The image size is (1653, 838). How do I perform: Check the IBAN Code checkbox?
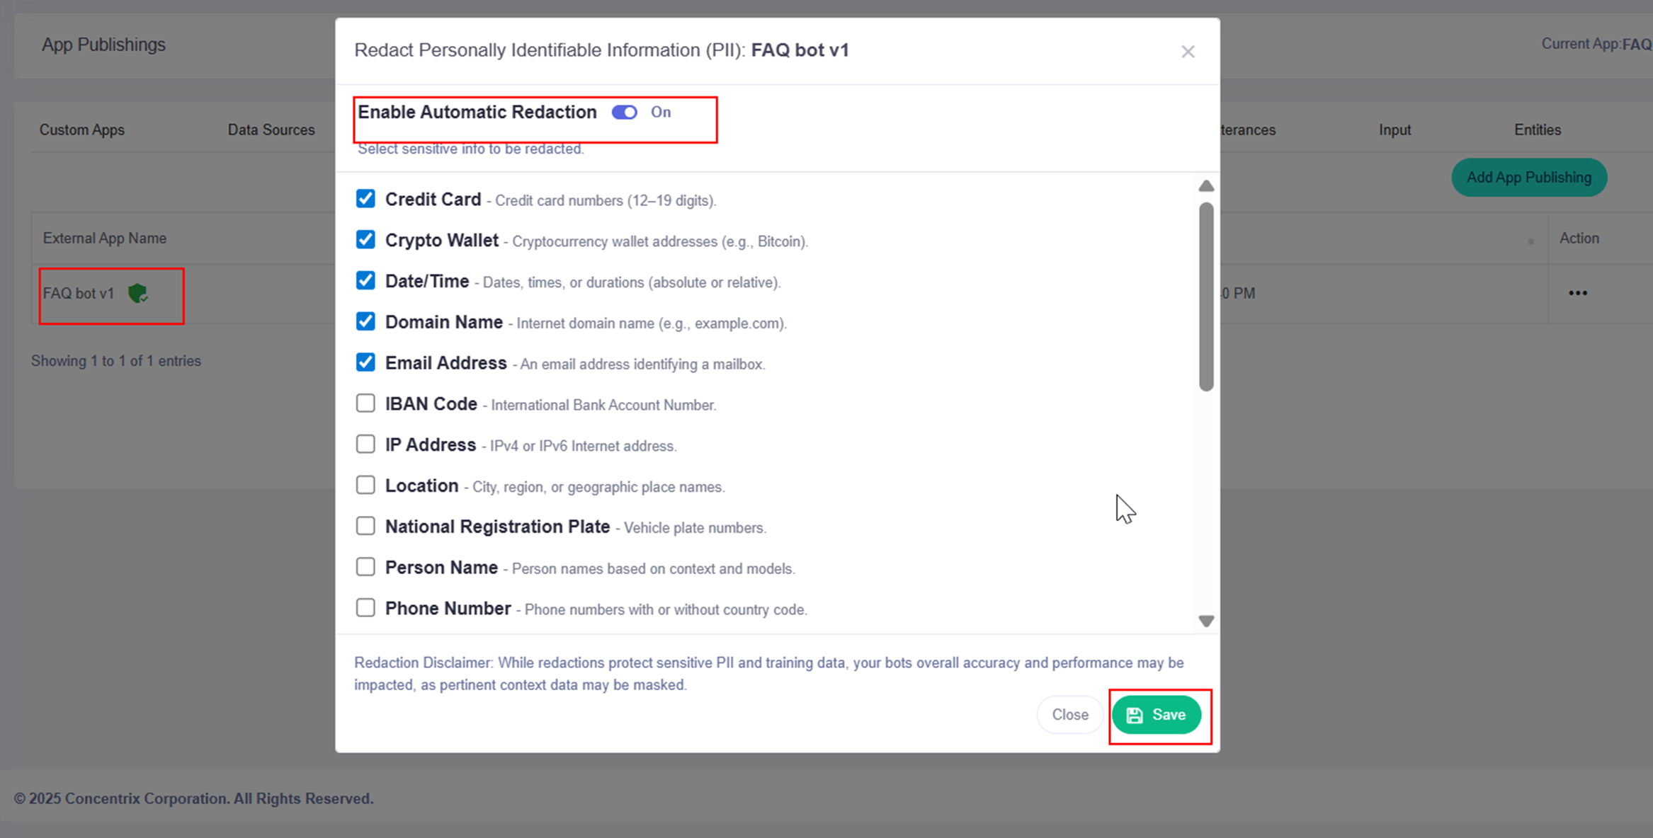(x=365, y=403)
